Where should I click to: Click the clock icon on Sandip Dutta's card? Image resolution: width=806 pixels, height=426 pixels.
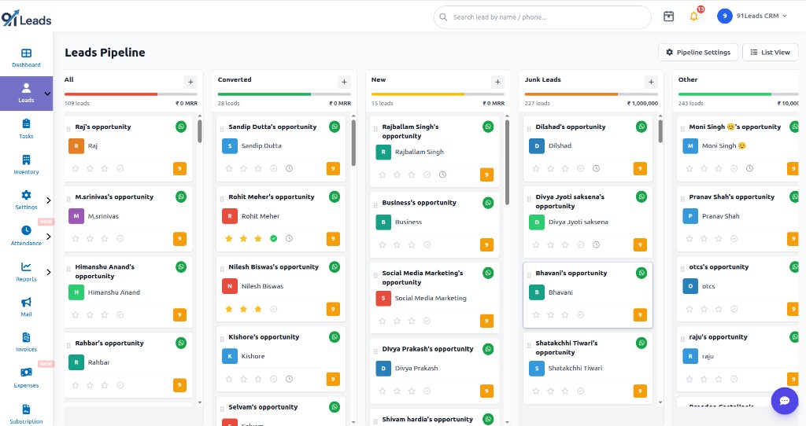290,168
